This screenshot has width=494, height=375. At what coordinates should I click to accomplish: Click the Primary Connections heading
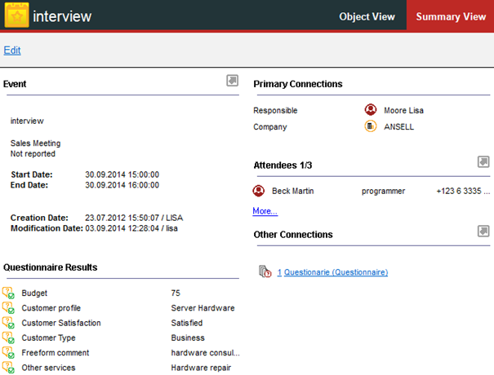point(298,84)
